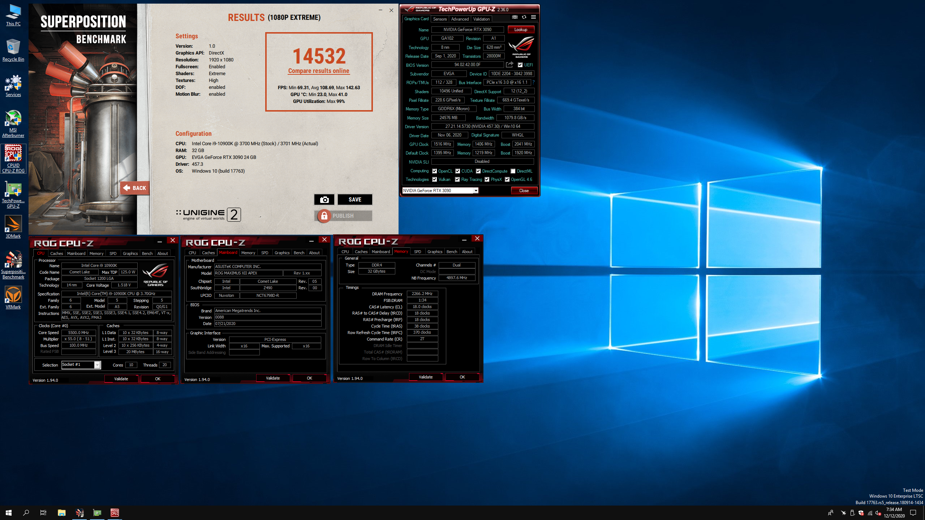Switch to the Validation tab in GPU-Z

[481, 19]
